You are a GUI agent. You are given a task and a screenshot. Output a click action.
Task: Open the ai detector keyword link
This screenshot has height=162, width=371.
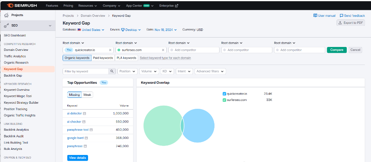[x=74, y=113]
